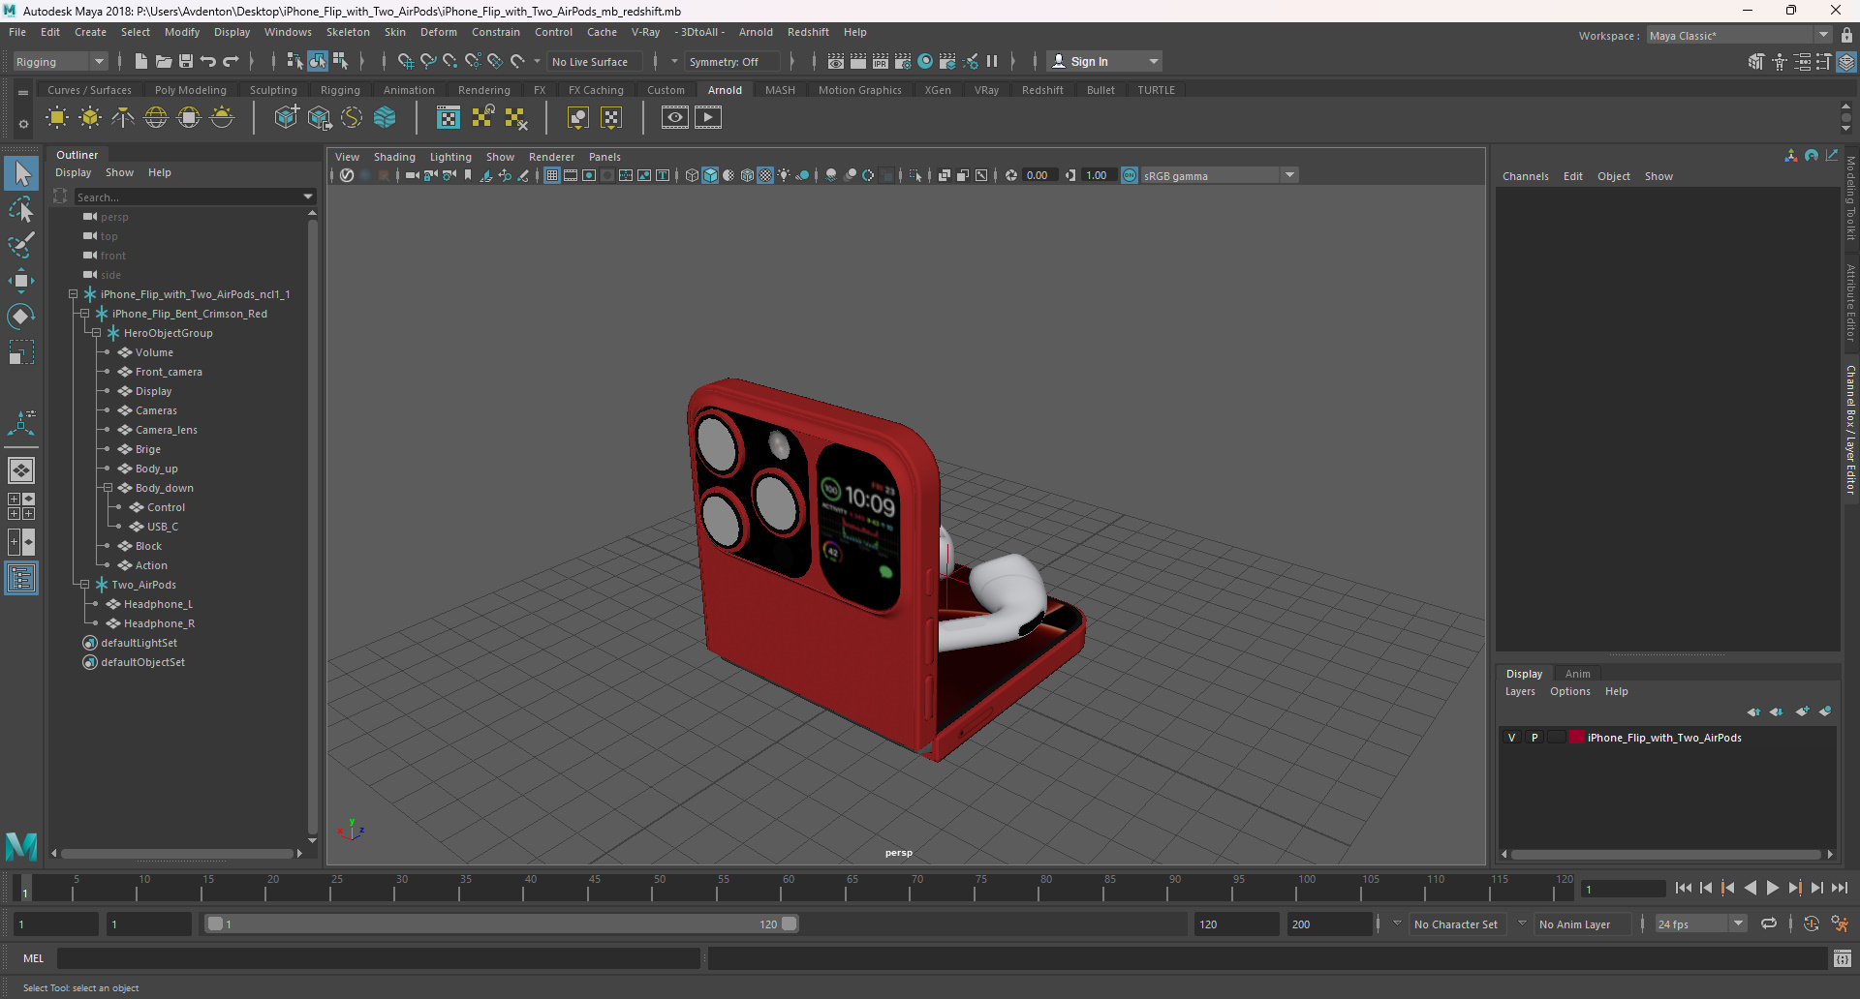Select Headphone_L in the Outliner
The height and width of the screenshot is (999, 1860).
[x=158, y=604]
